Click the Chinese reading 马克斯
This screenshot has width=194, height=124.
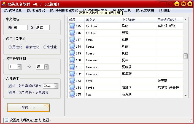[126, 94]
